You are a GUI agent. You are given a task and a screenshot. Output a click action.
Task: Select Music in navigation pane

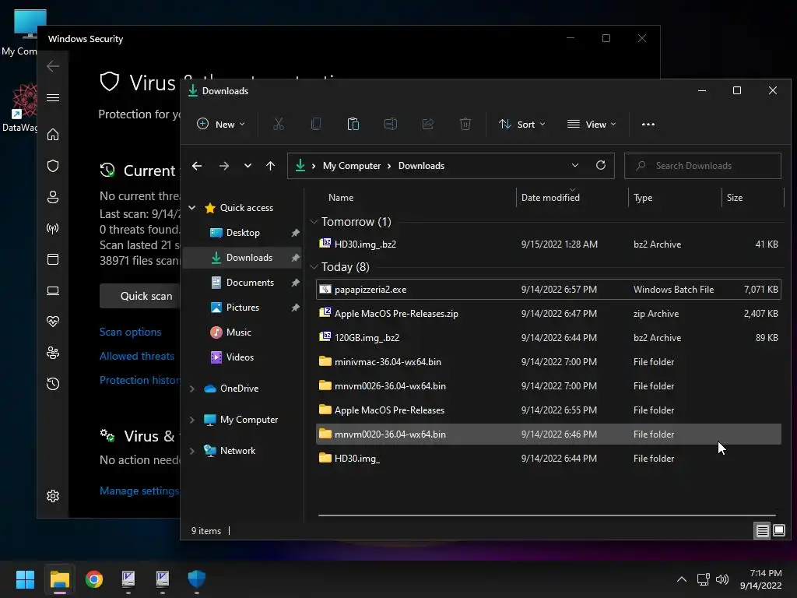point(238,332)
